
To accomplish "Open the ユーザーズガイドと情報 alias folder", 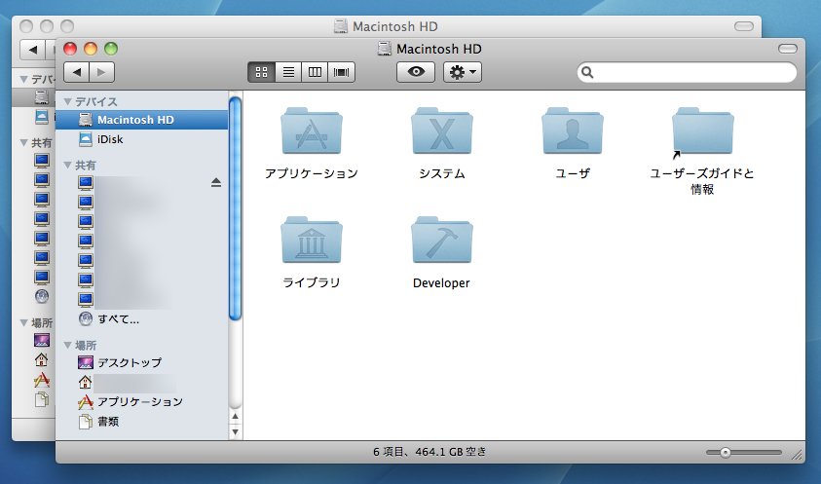I will click(x=702, y=130).
